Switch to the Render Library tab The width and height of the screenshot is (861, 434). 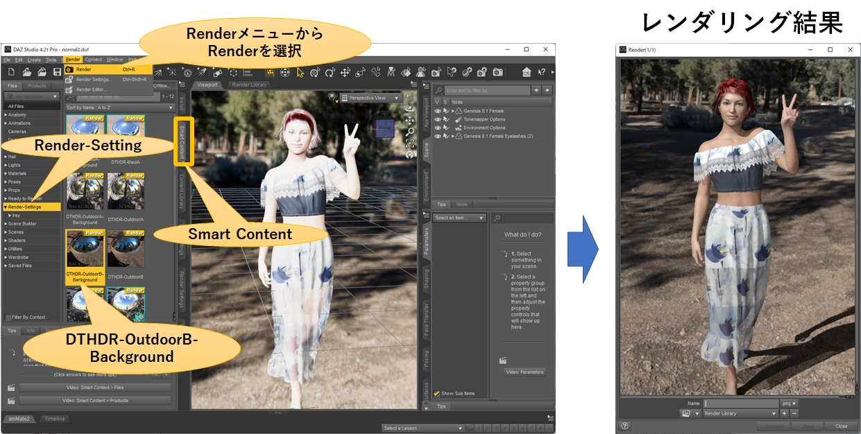click(x=249, y=85)
